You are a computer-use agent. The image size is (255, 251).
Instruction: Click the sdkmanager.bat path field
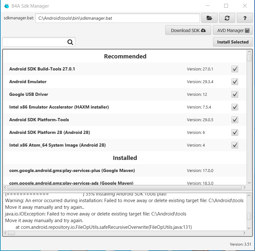[118, 18]
